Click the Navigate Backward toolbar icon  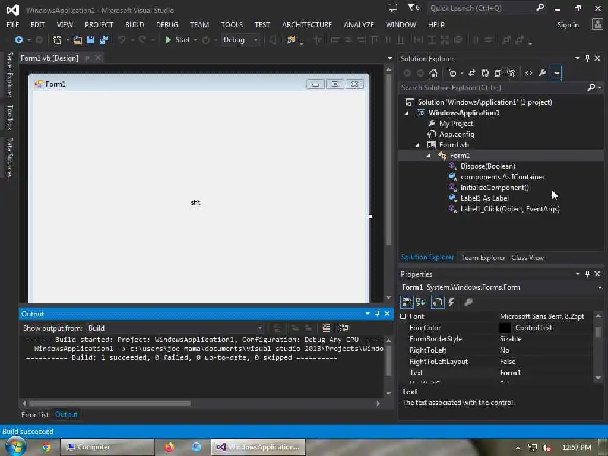pyautogui.click(x=18, y=40)
